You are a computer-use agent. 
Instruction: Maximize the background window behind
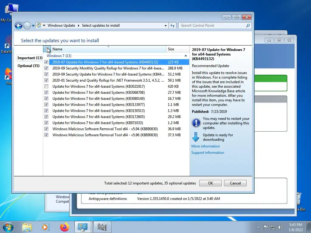click(x=279, y=40)
